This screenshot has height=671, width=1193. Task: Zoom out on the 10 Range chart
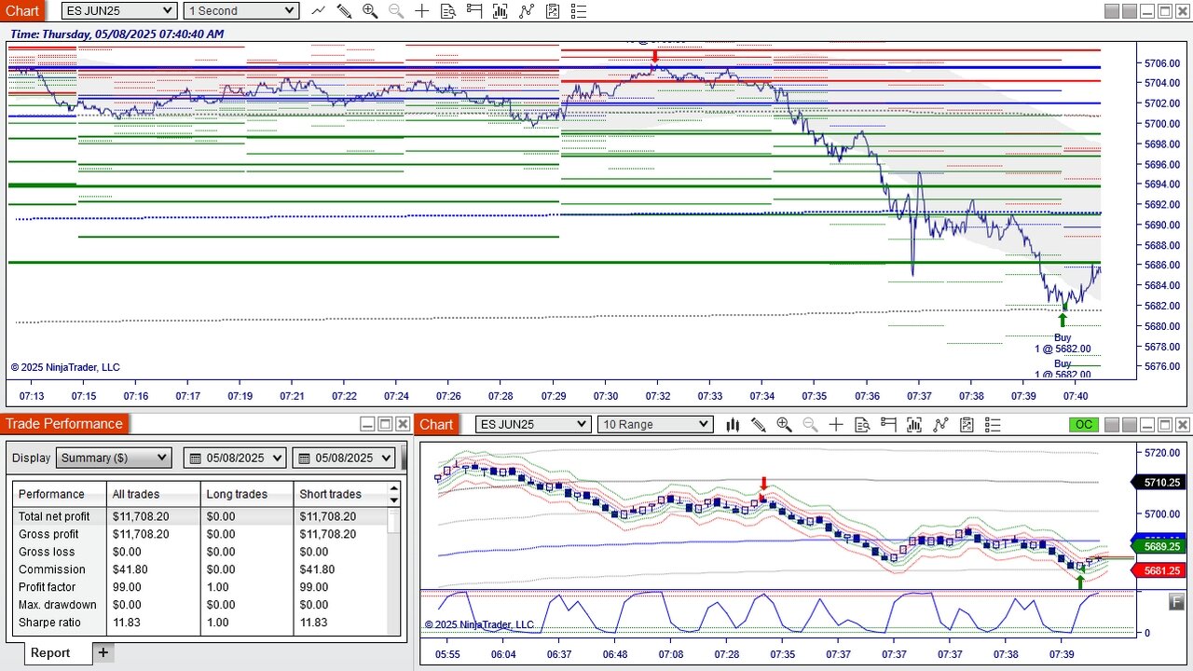(x=810, y=425)
